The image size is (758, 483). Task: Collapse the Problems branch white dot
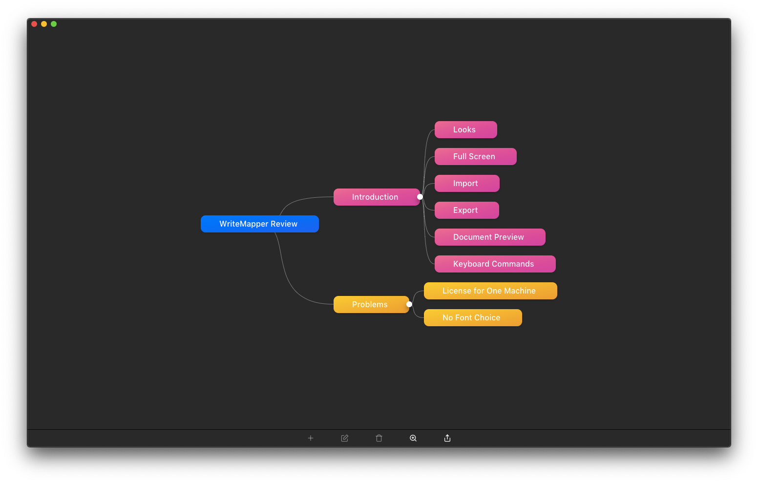coord(409,304)
